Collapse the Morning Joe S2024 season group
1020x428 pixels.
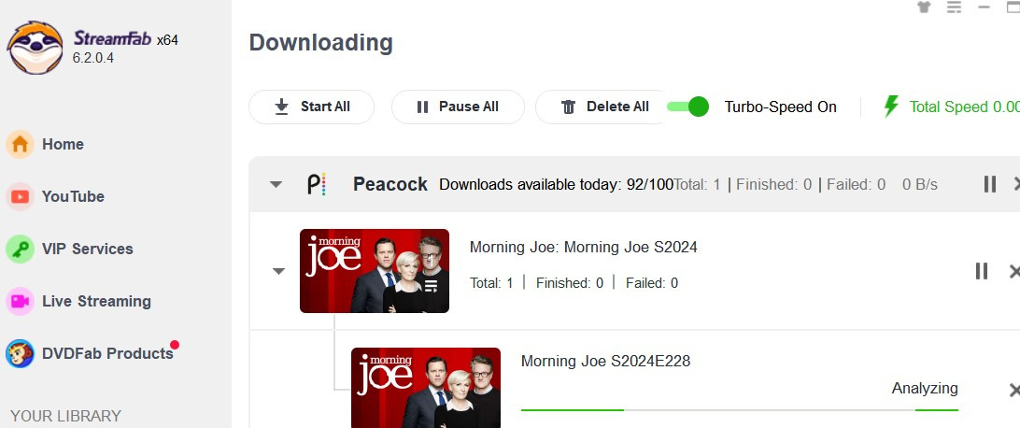click(x=278, y=271)
